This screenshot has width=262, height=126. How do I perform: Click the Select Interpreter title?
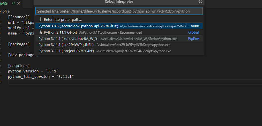point(119,2)
